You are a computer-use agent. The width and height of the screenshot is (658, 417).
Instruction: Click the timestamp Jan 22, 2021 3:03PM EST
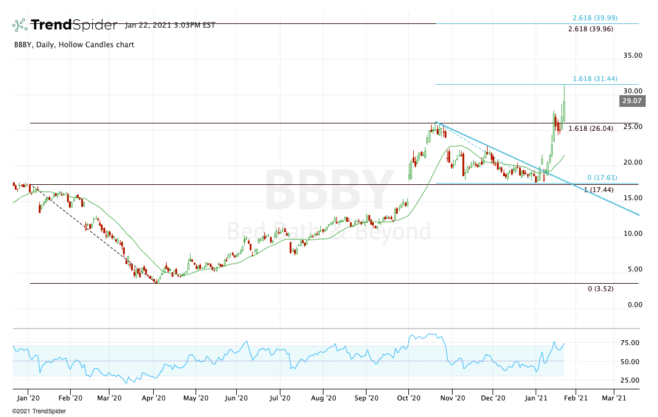pyautogui.click(x=170, y=25)
